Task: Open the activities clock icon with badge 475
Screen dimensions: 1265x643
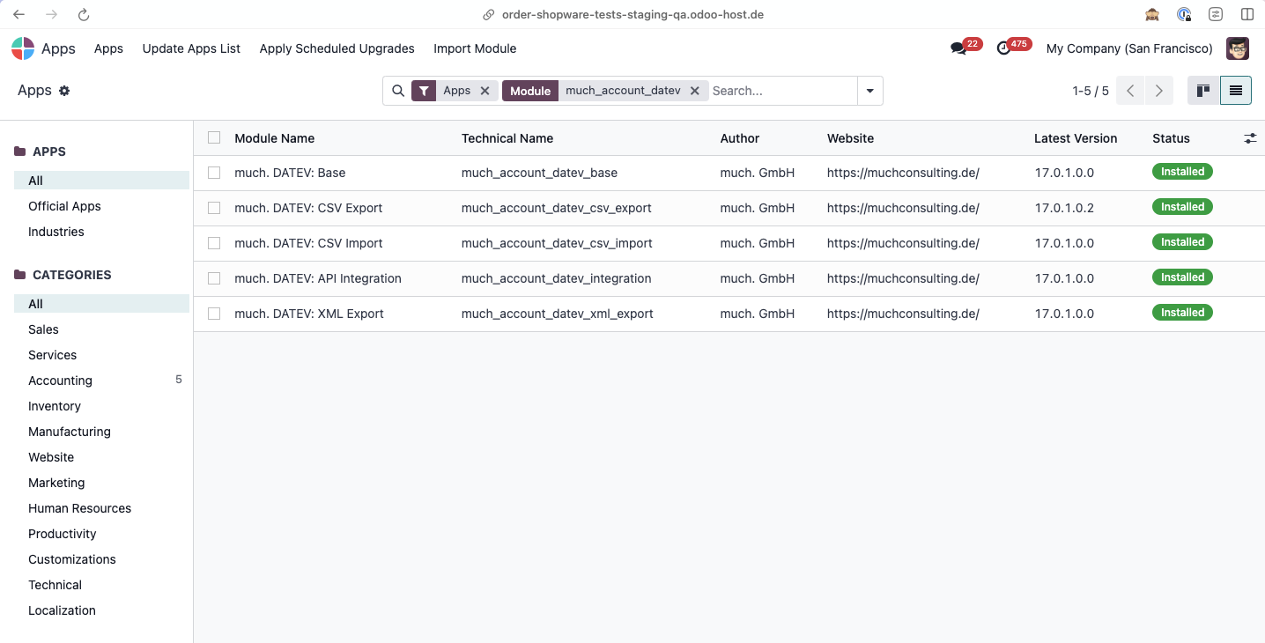Action: click(x=1004, y=48)
